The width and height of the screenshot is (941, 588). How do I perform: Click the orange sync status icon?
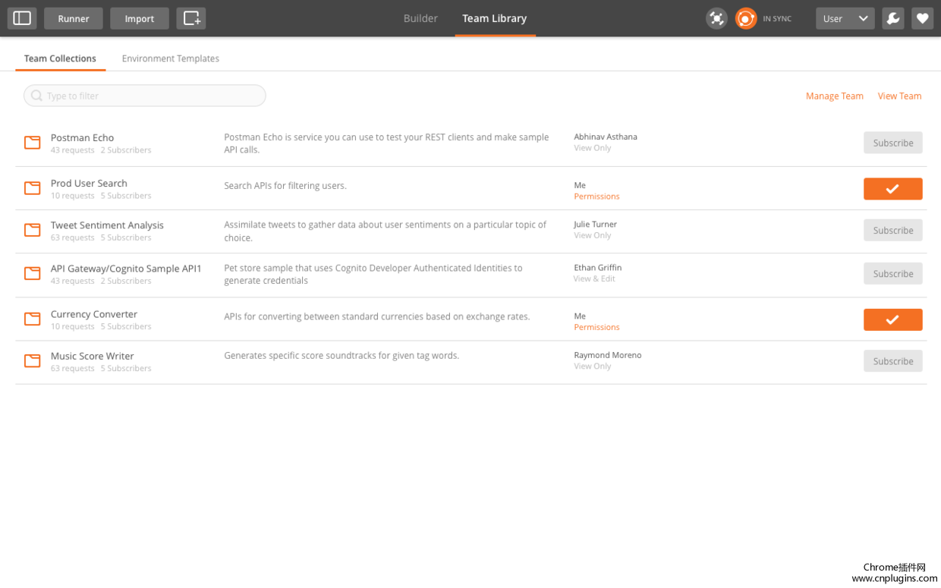746,18
